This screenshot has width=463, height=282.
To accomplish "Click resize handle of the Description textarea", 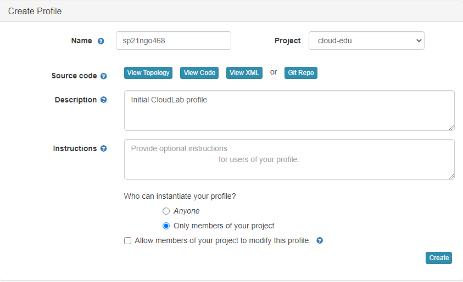I will click(x=451, y=127).
